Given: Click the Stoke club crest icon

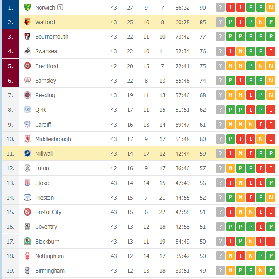Looking at the screenshot, I should 27,183.
